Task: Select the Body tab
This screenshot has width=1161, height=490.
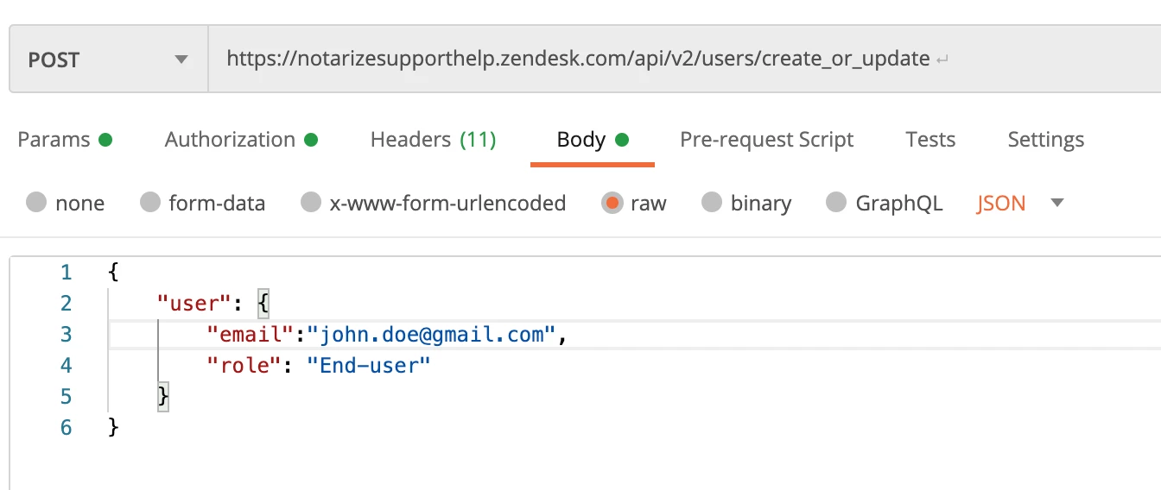Action: tap(581, 140)
